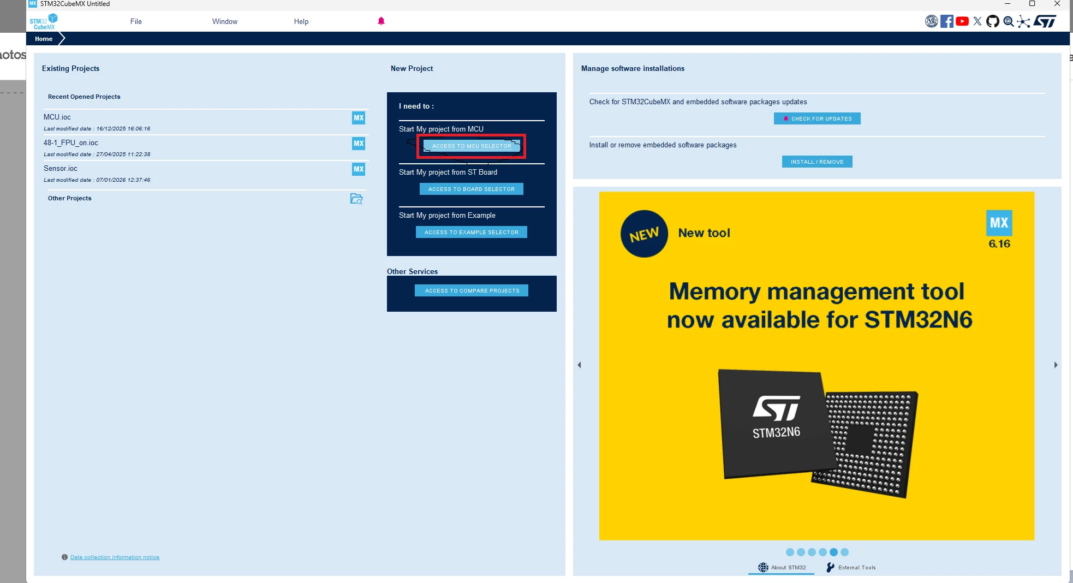Screen dimensions: 1073x583
Task: Click the globe magnifier search icon
Action: point(1009,21)
